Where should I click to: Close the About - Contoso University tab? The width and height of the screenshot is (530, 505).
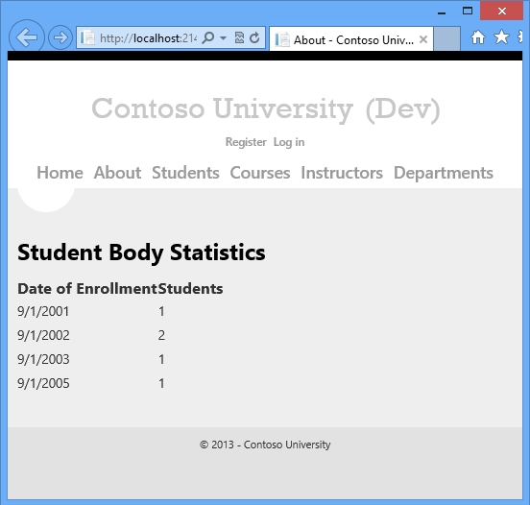click(x=423, y=39)
